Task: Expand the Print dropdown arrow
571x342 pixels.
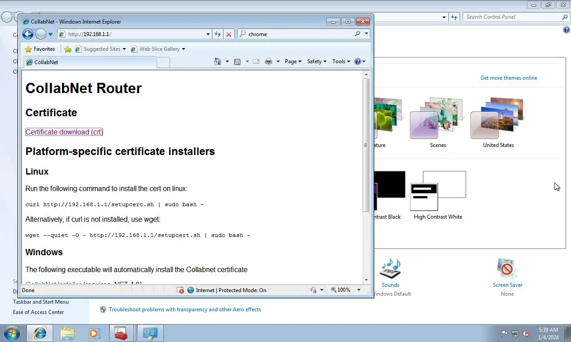Action: coord(278,61)
